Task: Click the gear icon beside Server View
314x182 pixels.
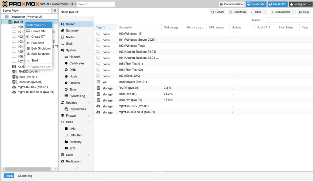Action: (x=55, y=10)
